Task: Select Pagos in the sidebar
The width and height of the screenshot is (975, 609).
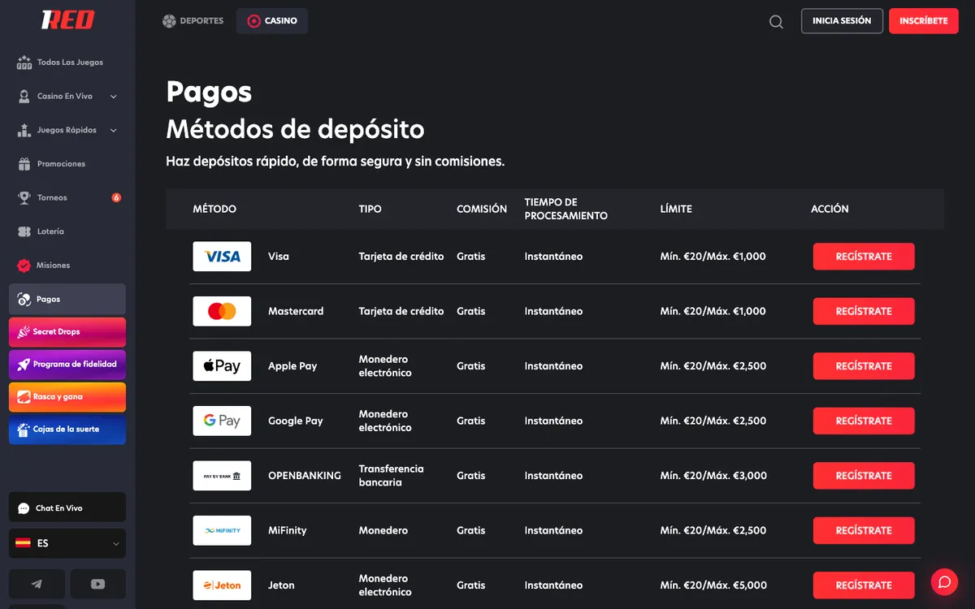Action: click(67, 300)
